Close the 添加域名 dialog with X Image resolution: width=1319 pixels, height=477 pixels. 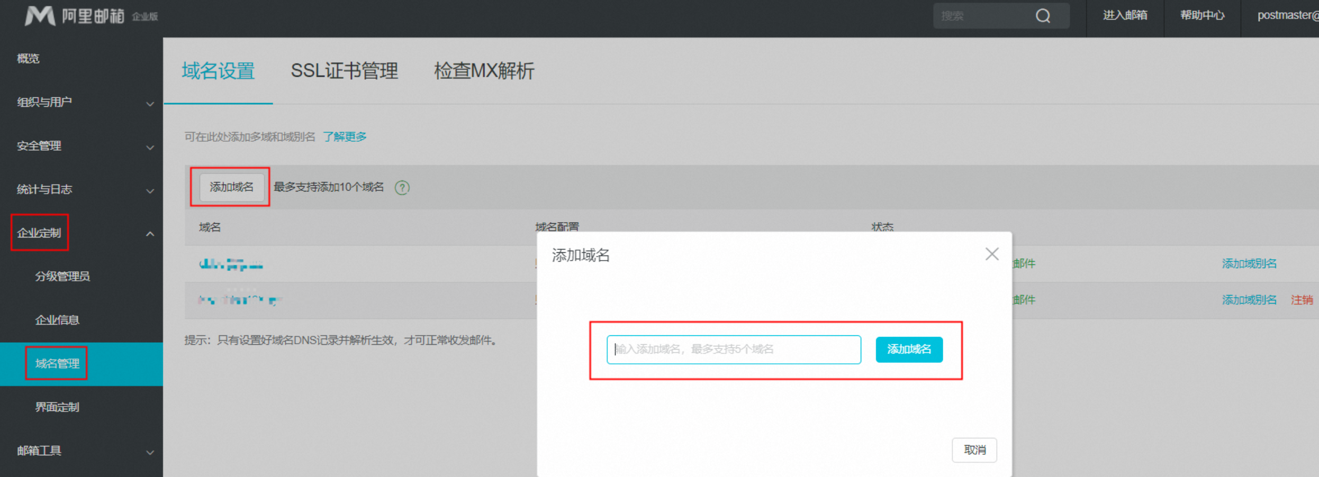tap(992, 254)
